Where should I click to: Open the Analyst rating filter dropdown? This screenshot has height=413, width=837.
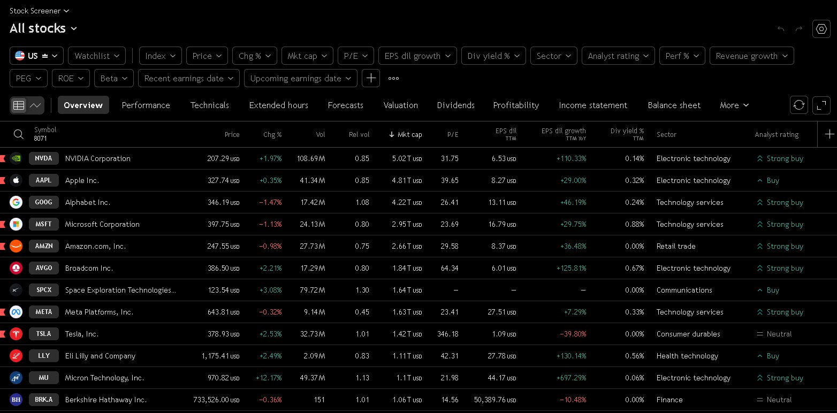click(x=618, y=56)
